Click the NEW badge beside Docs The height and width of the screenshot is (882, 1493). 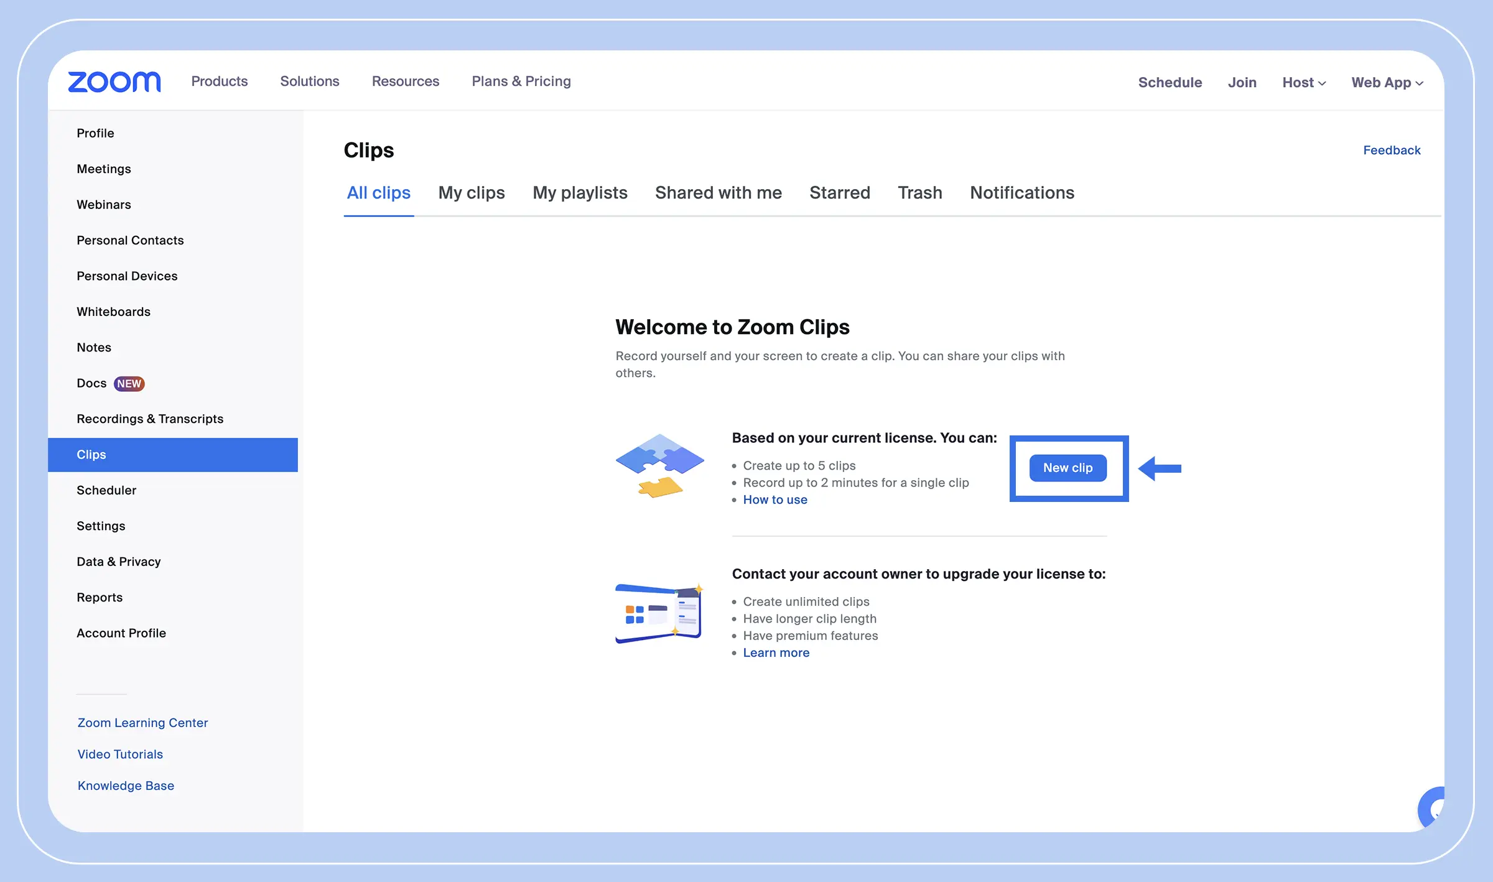(x=129, y=384)
